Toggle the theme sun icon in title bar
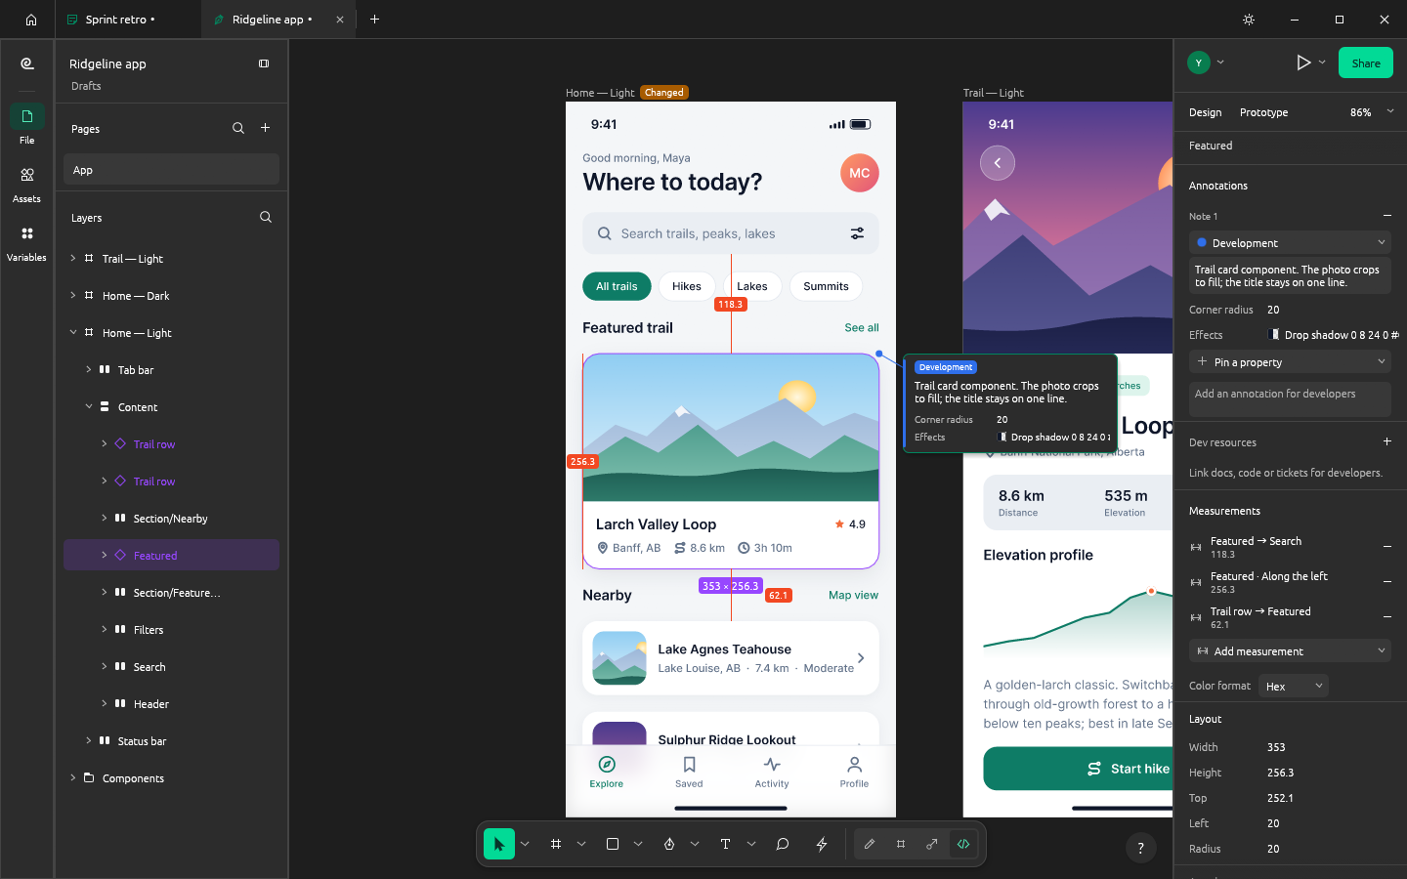Viewport: 1407px width, 879px height. click(1249, 20)
